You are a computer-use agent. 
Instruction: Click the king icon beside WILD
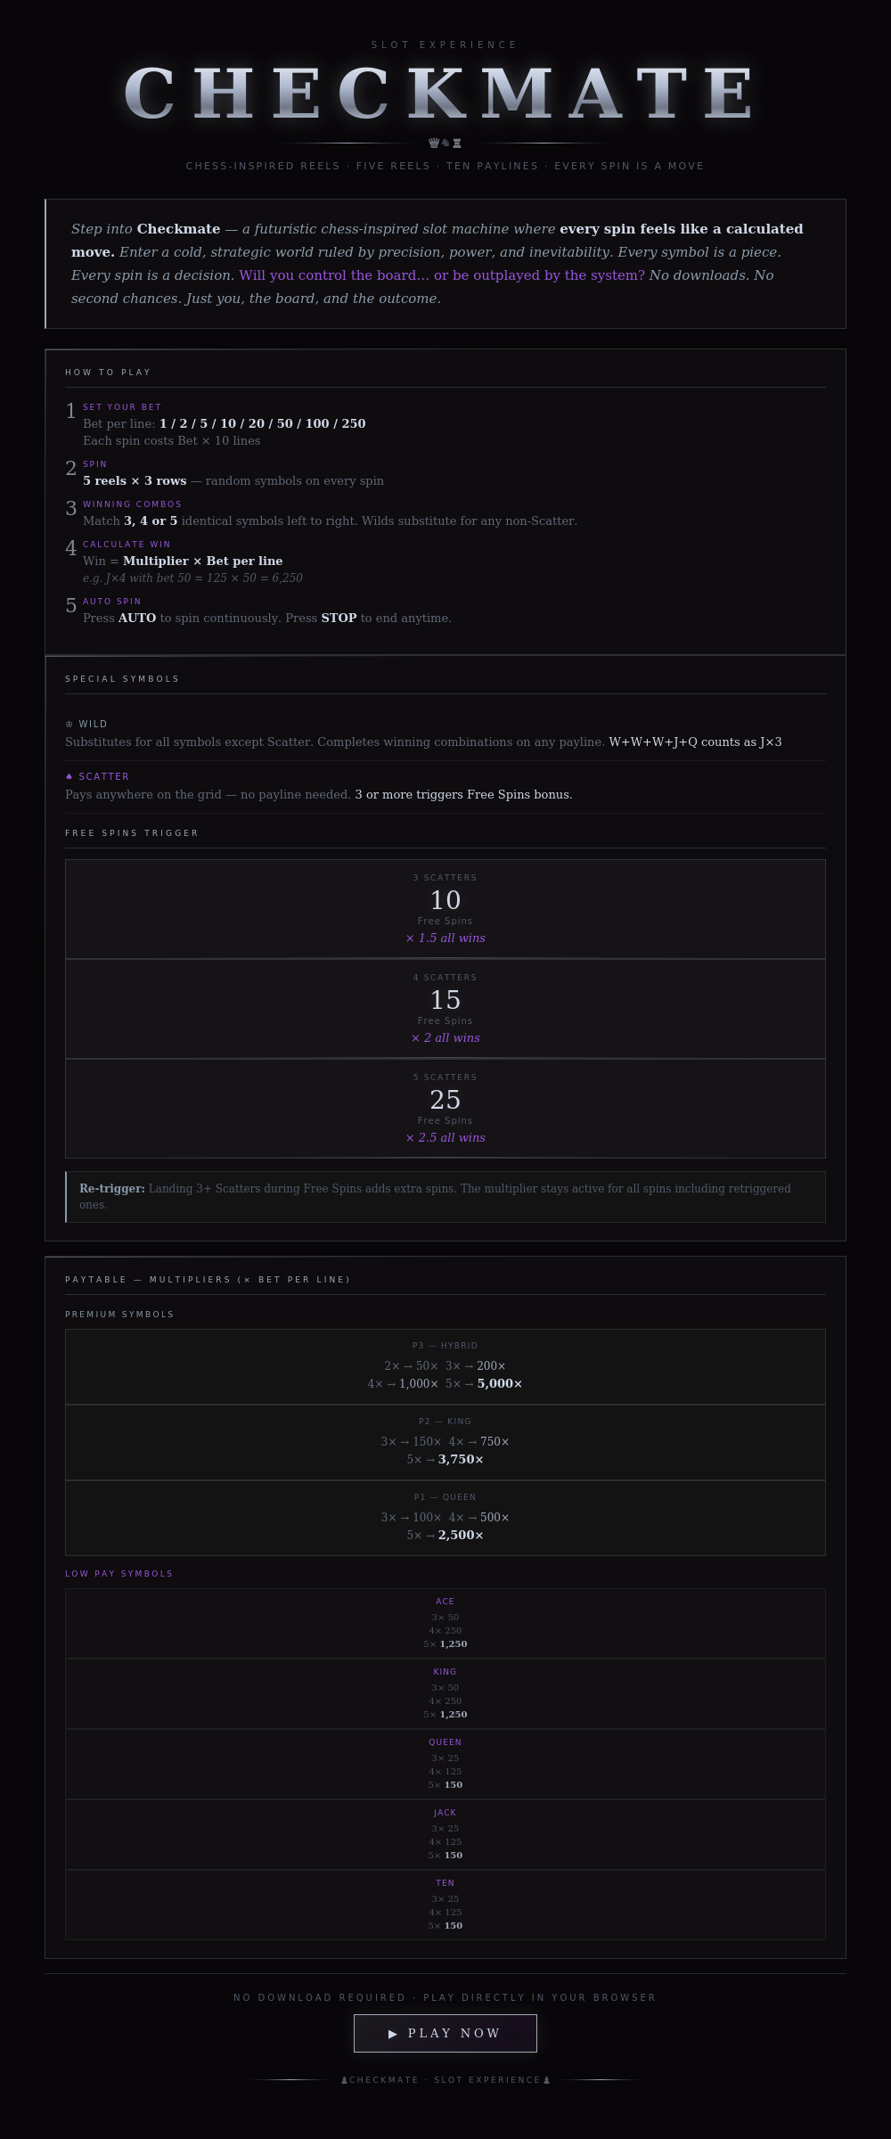[69, 725]
